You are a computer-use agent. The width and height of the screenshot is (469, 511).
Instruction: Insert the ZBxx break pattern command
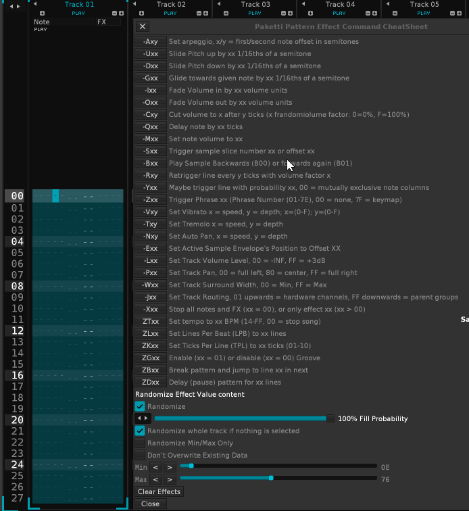[x=151, y=370]
